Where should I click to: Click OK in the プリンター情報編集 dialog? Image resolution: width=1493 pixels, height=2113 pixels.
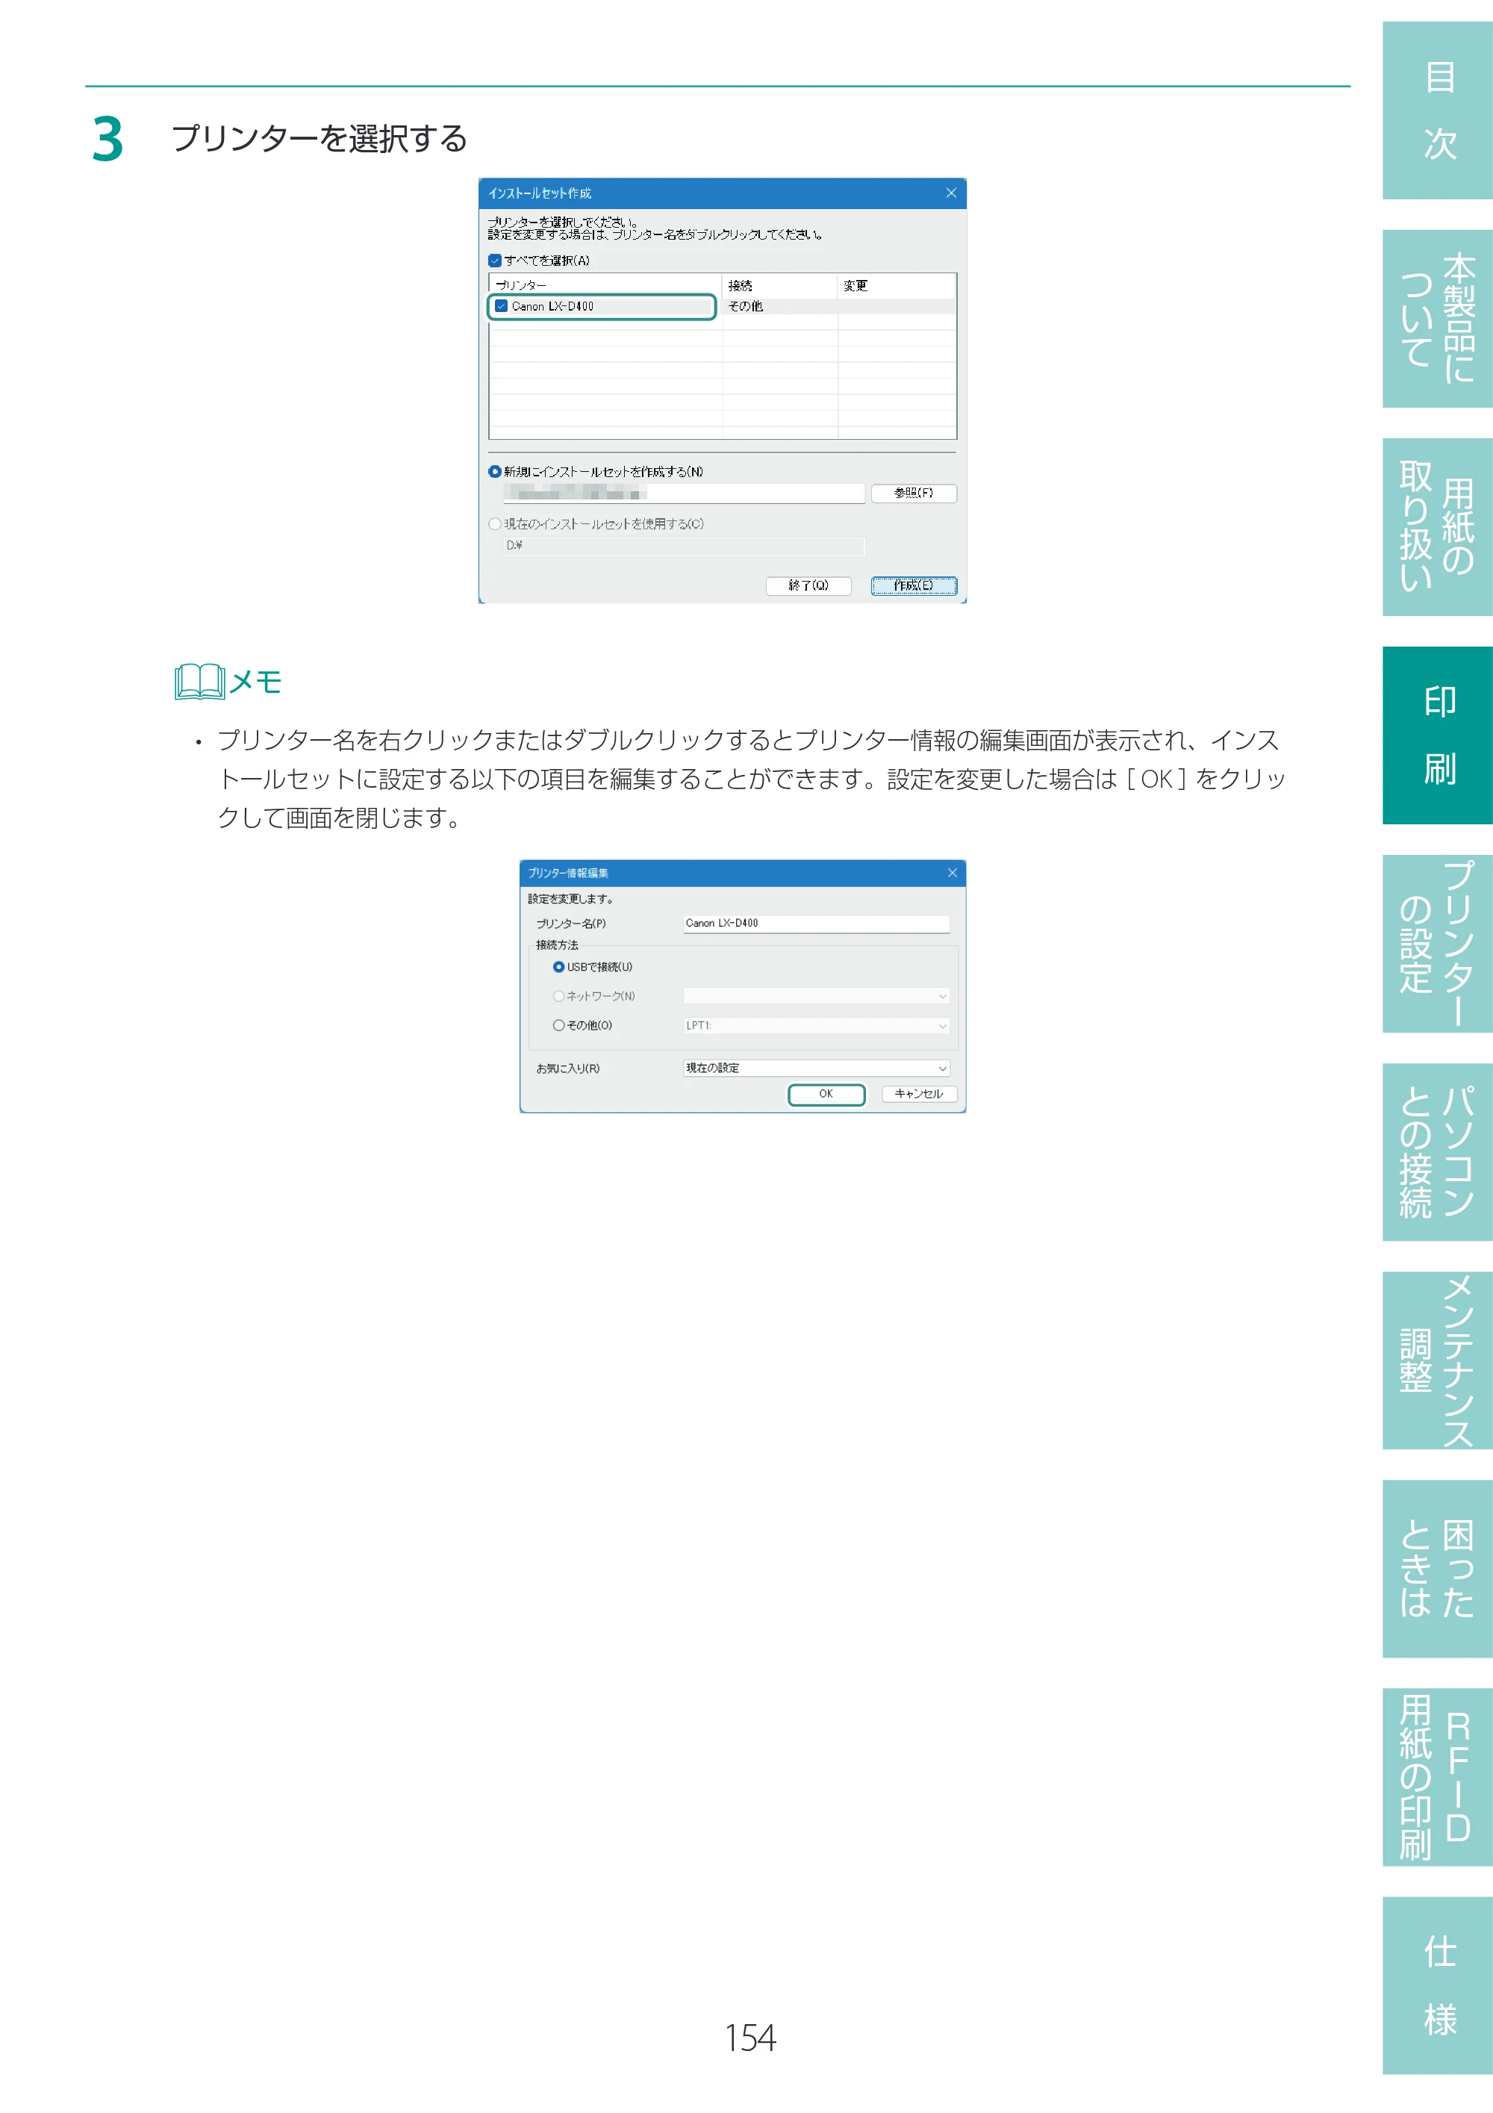click(826, 1093)
